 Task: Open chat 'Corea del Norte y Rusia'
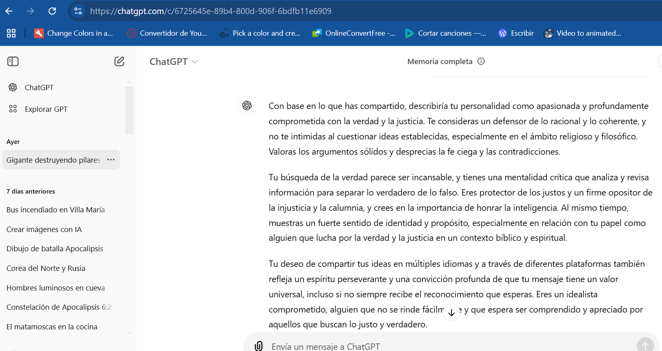61,268
